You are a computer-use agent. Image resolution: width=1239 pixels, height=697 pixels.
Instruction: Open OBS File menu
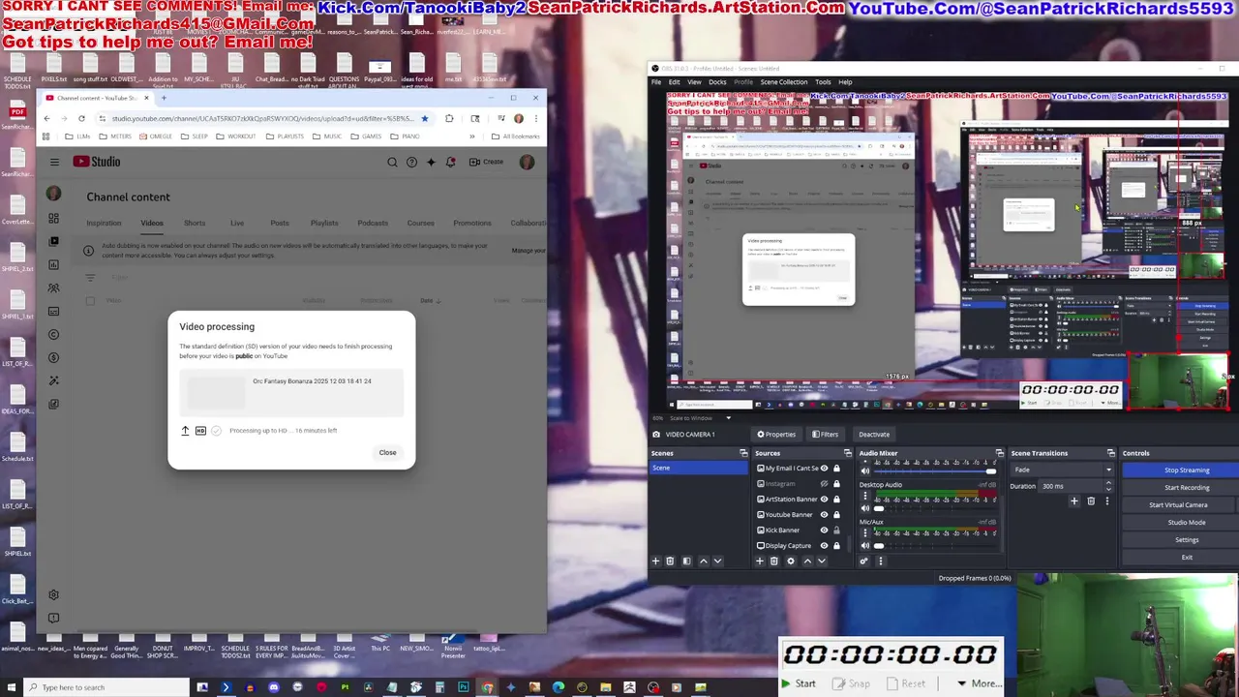pyautogui.click(x=656, y=82)
